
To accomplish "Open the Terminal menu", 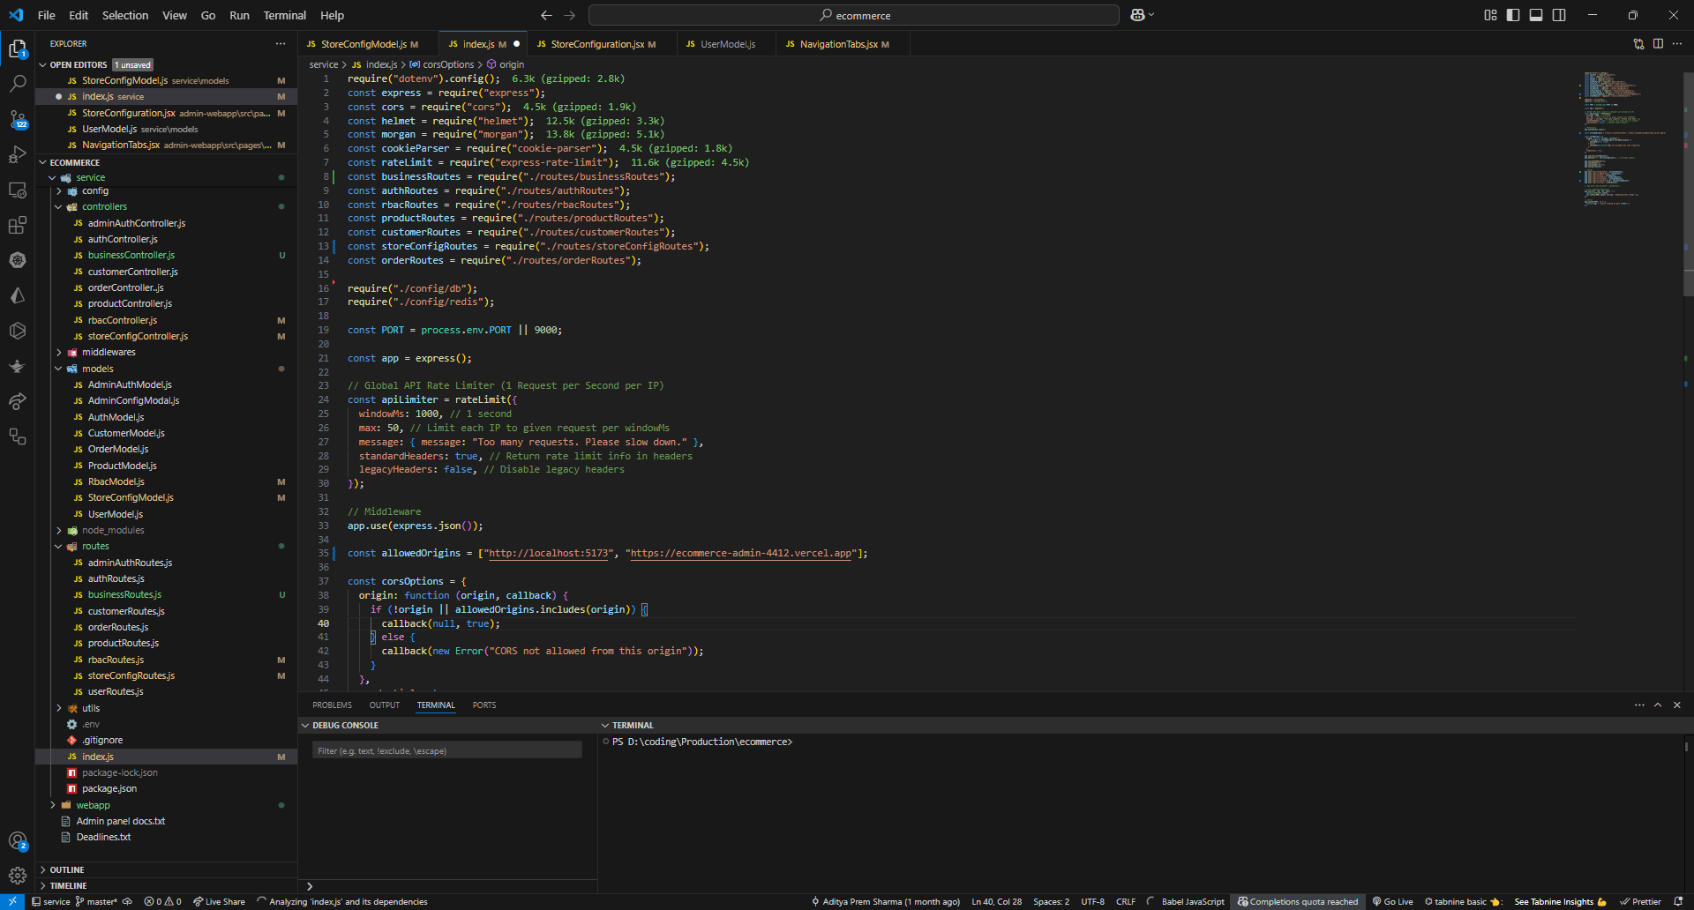I will (284, 15).
